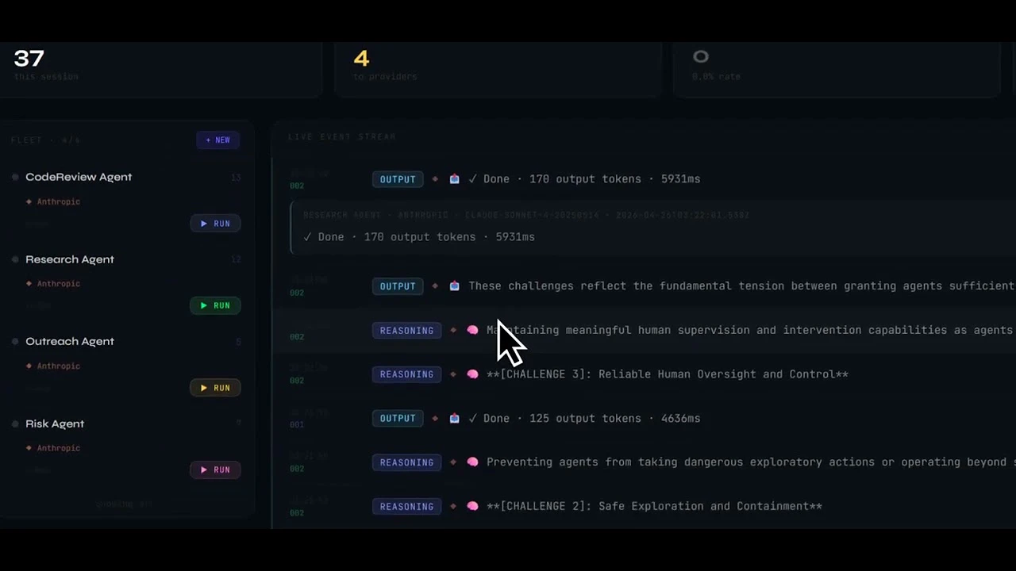Click the brain icon on the Maintaining supervision row
This screenshot has height=571, width=1016.
[472, 330]
